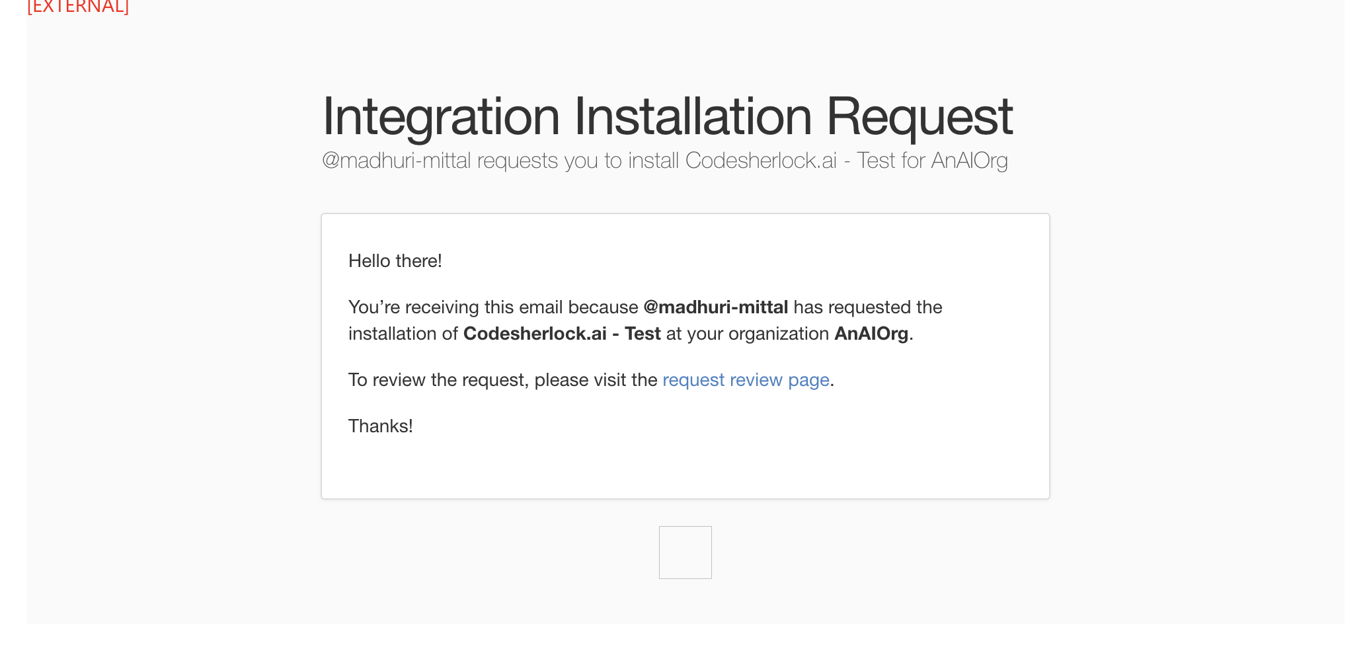Click "has requested the" text in the body
1371x653 pixels.
pos(867,307)
